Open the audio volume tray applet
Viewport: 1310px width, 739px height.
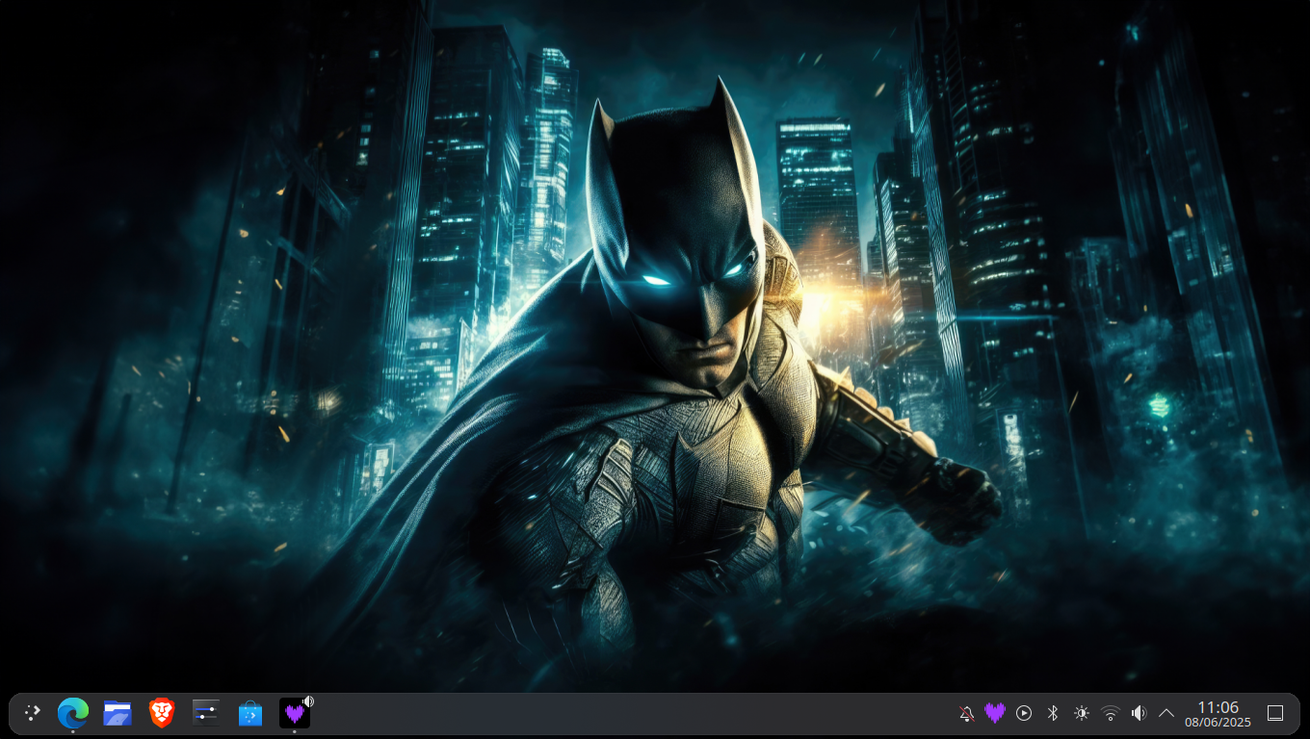pyautogui.click(x=1139, y=713)
